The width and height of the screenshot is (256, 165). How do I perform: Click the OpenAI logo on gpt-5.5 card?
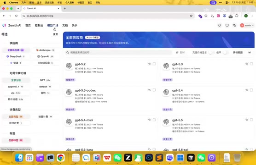166,122
